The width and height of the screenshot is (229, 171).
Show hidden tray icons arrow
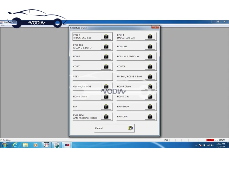[196, 145]
